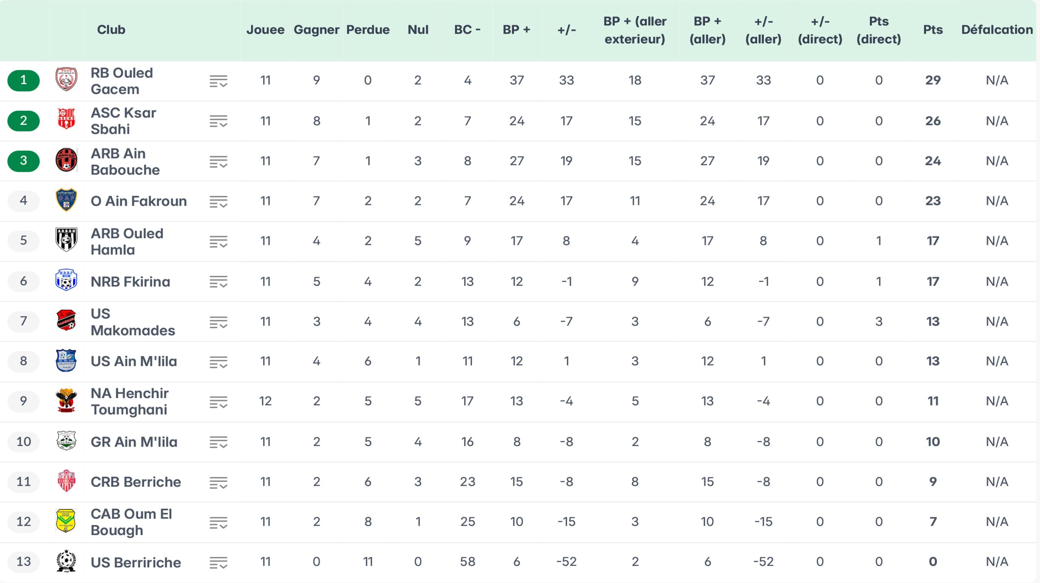Click the green rank 1 badge
This screenshot has width=1040, height=583.
point(24,80)
